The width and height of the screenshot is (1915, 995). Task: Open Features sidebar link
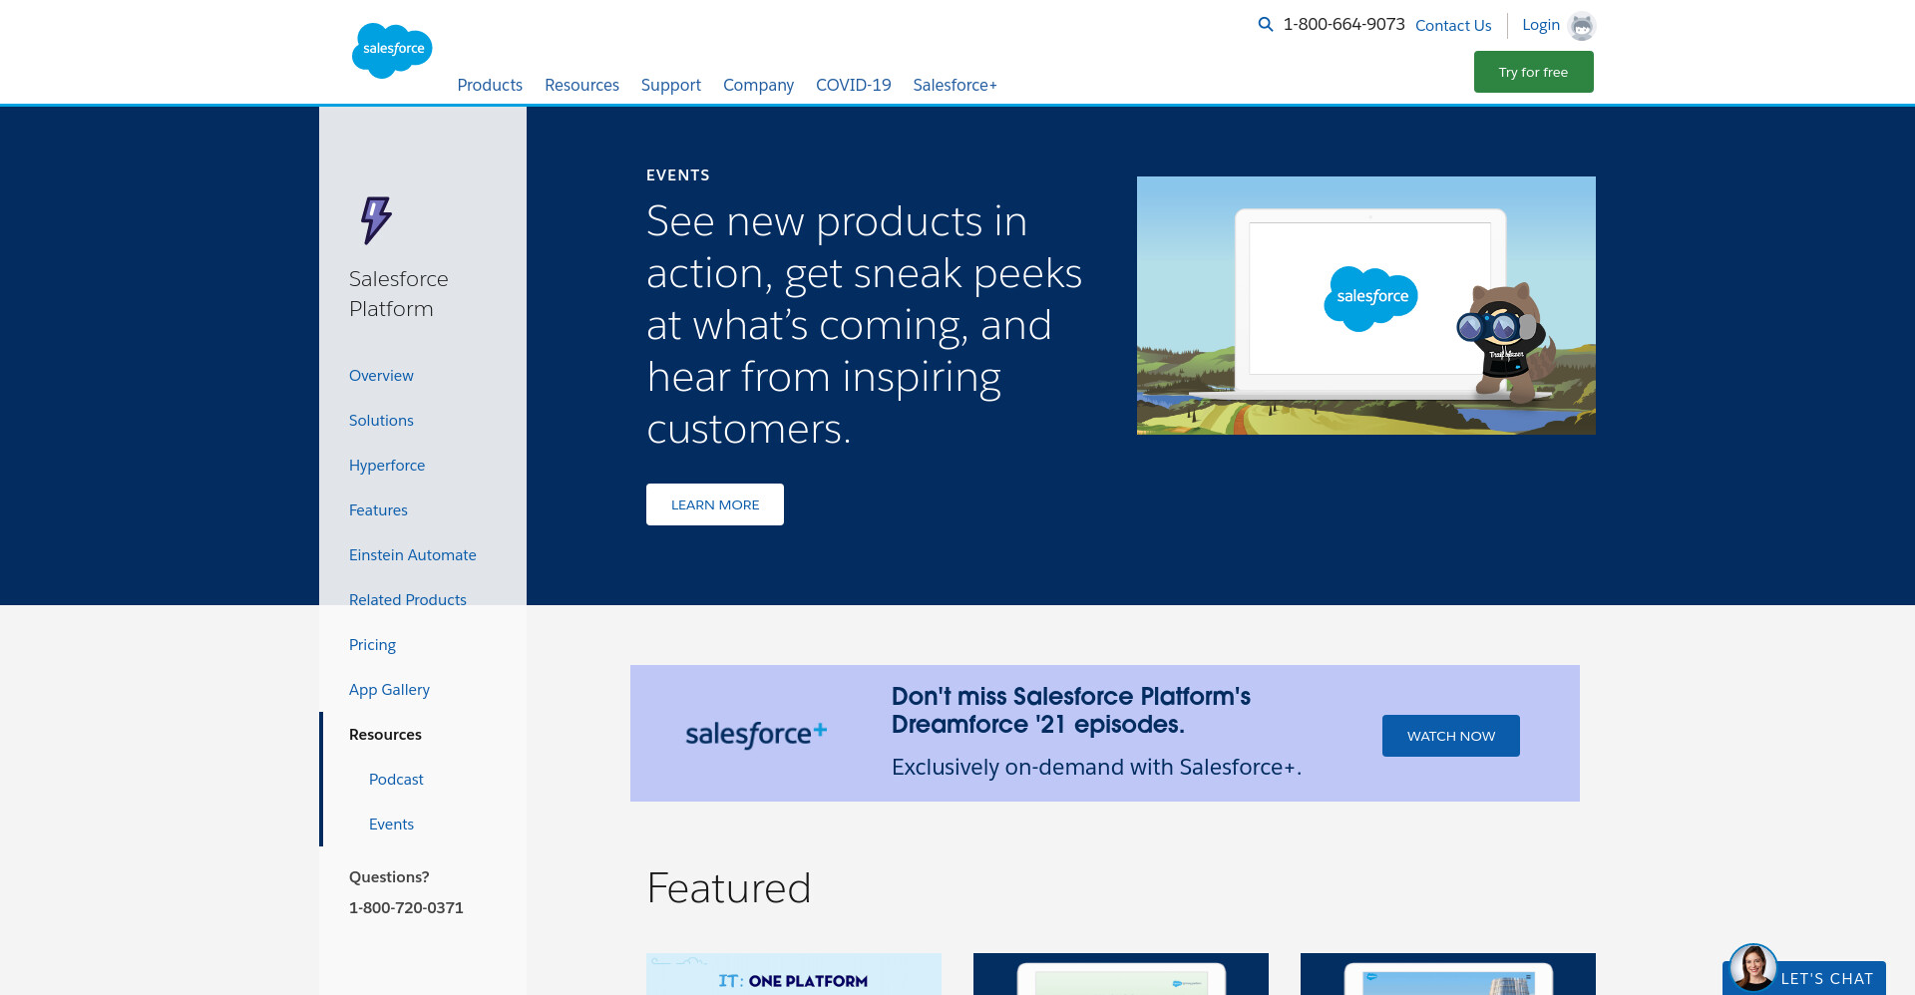tap(378, 510)
